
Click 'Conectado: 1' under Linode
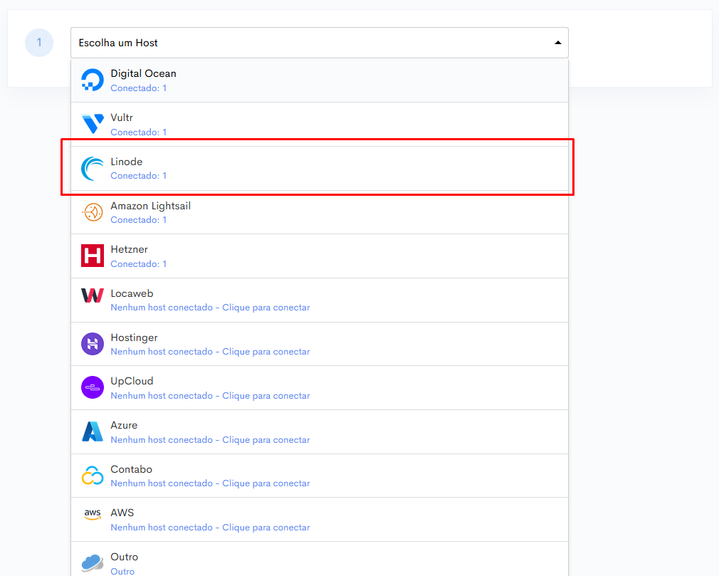(x=139, y=176)
